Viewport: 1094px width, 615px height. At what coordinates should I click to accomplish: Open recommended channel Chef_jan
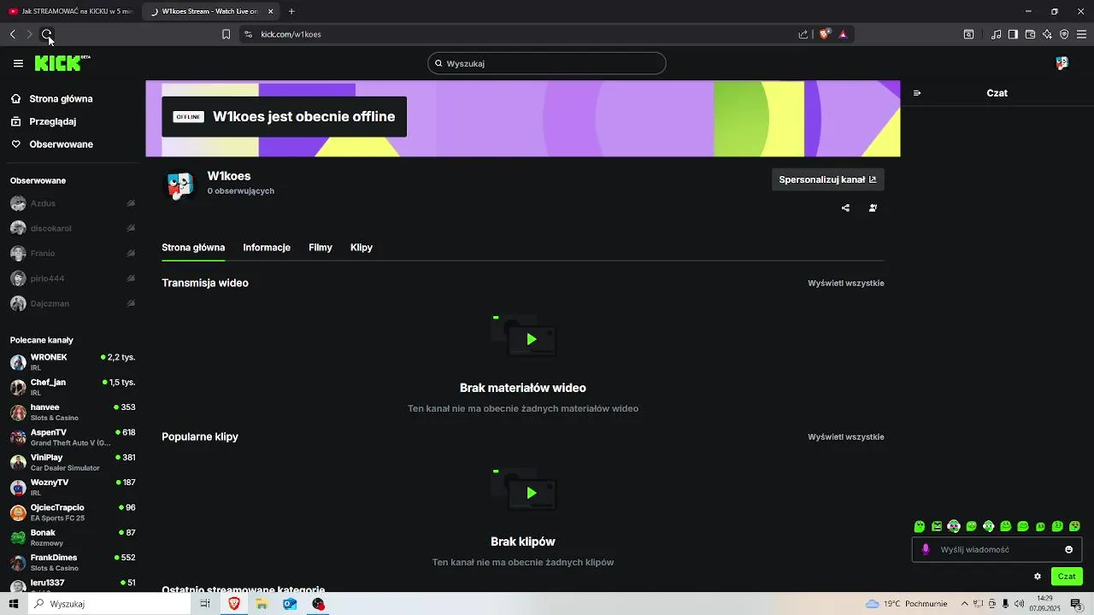pyautogui.click(x=73, y=387)
